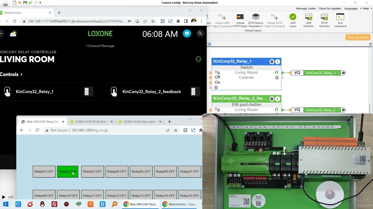This screenshot has height=209, width=373.
Task: Click the loxonecloud address bar
Action: (x=76, y=21)
